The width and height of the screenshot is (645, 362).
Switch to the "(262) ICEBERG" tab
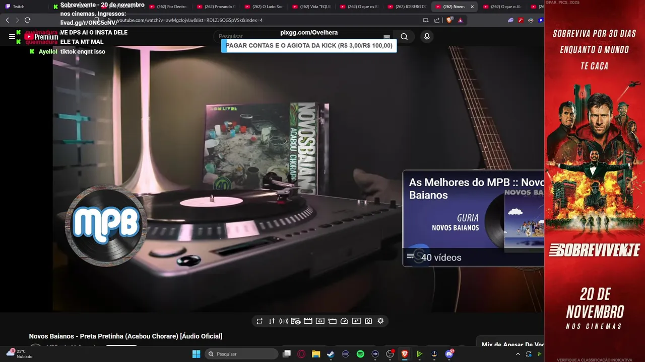[x=408, y=7]
